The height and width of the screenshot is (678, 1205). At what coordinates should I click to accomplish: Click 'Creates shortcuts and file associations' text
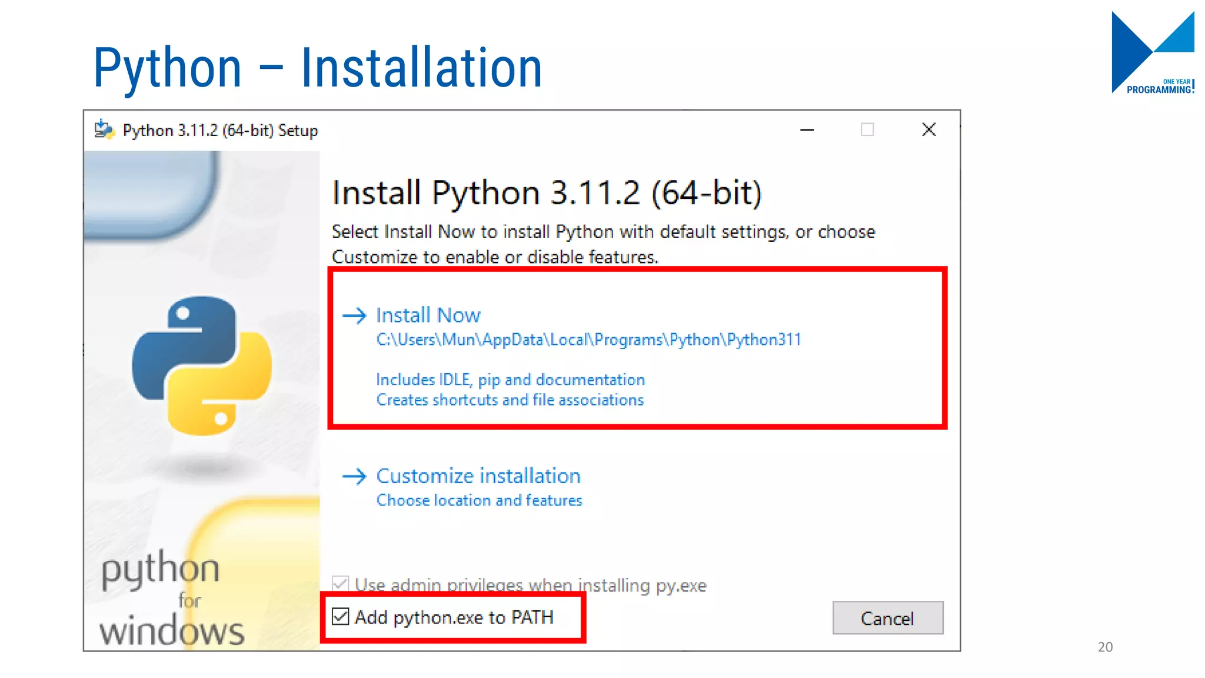tap(510, 400)
